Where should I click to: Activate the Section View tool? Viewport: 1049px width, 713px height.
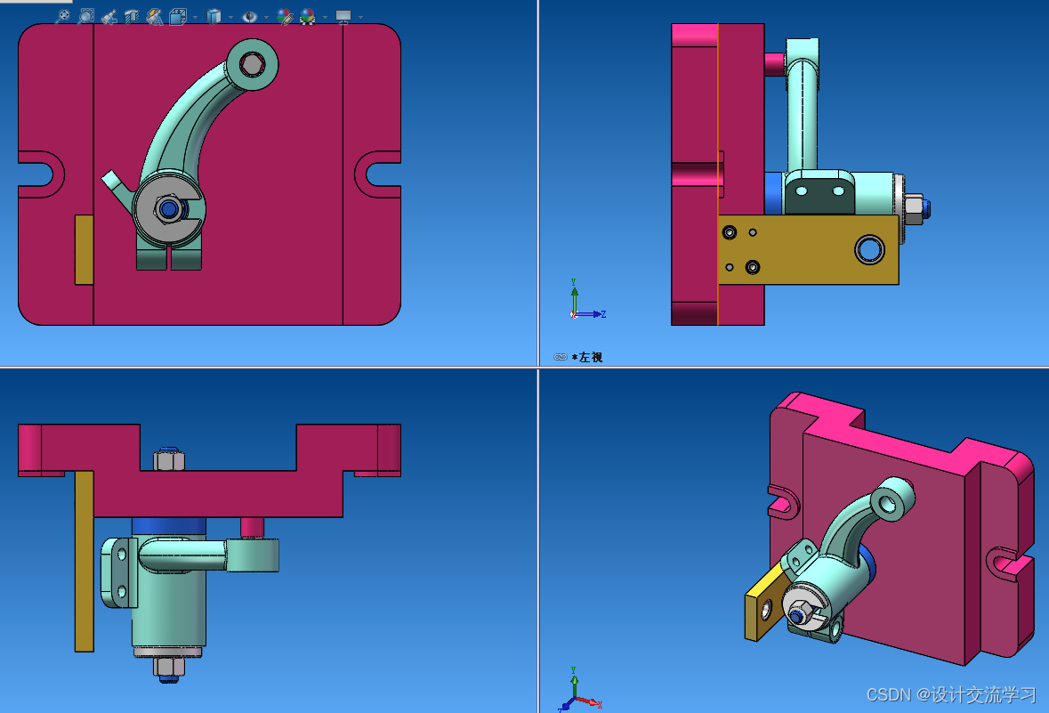tap(132, 17)
